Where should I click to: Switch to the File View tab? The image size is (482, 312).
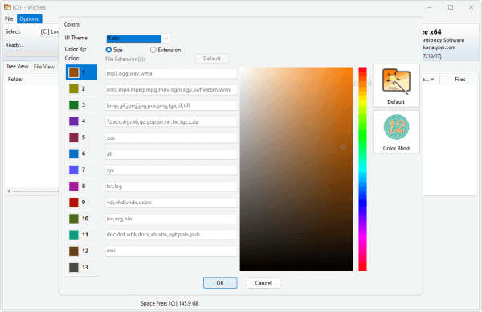[44, 67]
